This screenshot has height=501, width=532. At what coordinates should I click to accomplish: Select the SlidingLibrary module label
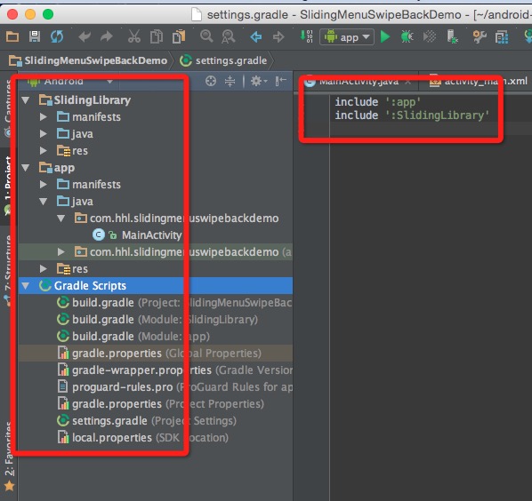[x=92, y=99]
